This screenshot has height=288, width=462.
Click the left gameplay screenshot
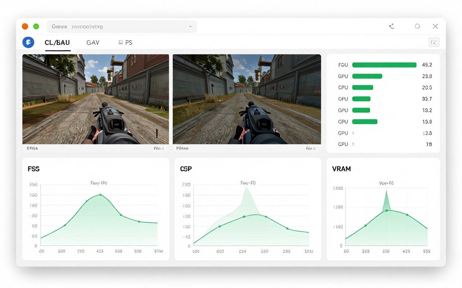tap(96, 99)
